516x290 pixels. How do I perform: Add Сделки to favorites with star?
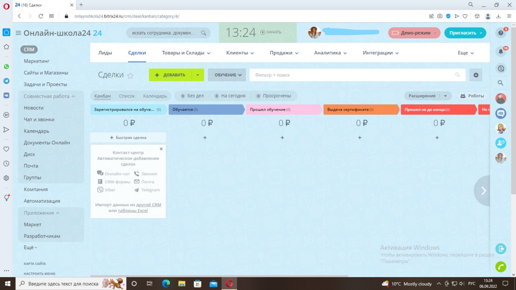130,75
